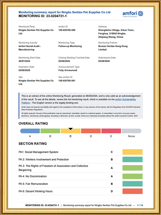Click PA 4: No Discrimination row

81,176
